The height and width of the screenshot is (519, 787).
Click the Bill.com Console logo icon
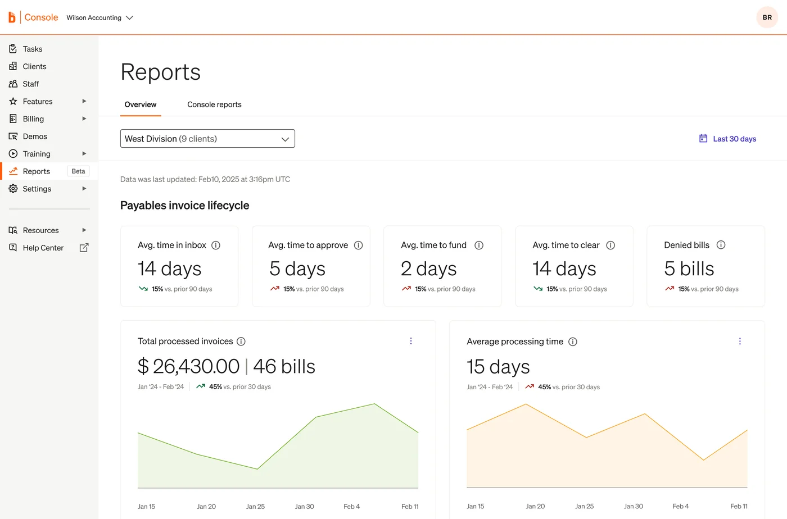click(12, 17)
